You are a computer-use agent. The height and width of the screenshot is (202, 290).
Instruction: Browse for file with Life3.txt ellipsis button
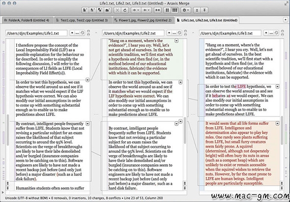(x=271, y=33)
